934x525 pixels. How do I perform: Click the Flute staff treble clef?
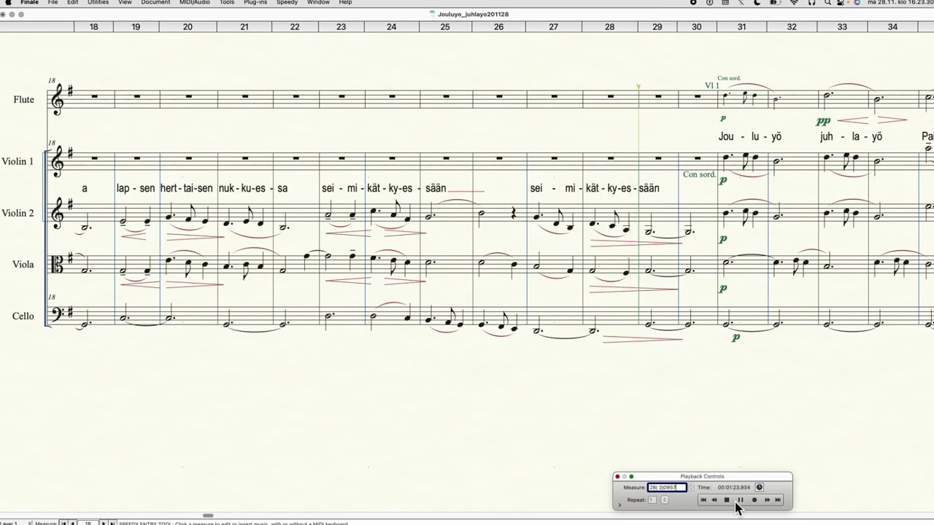(58, 99)
